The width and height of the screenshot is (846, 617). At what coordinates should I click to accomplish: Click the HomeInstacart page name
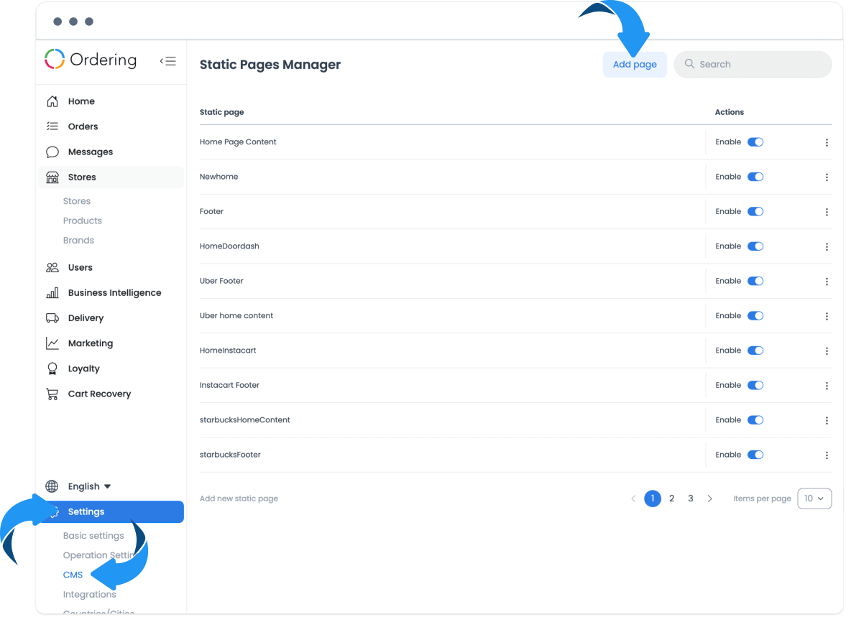(229, 351)
